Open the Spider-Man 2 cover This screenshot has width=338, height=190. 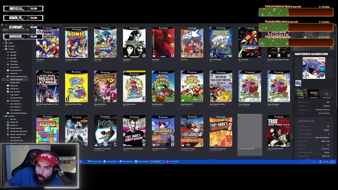[163, 42]
